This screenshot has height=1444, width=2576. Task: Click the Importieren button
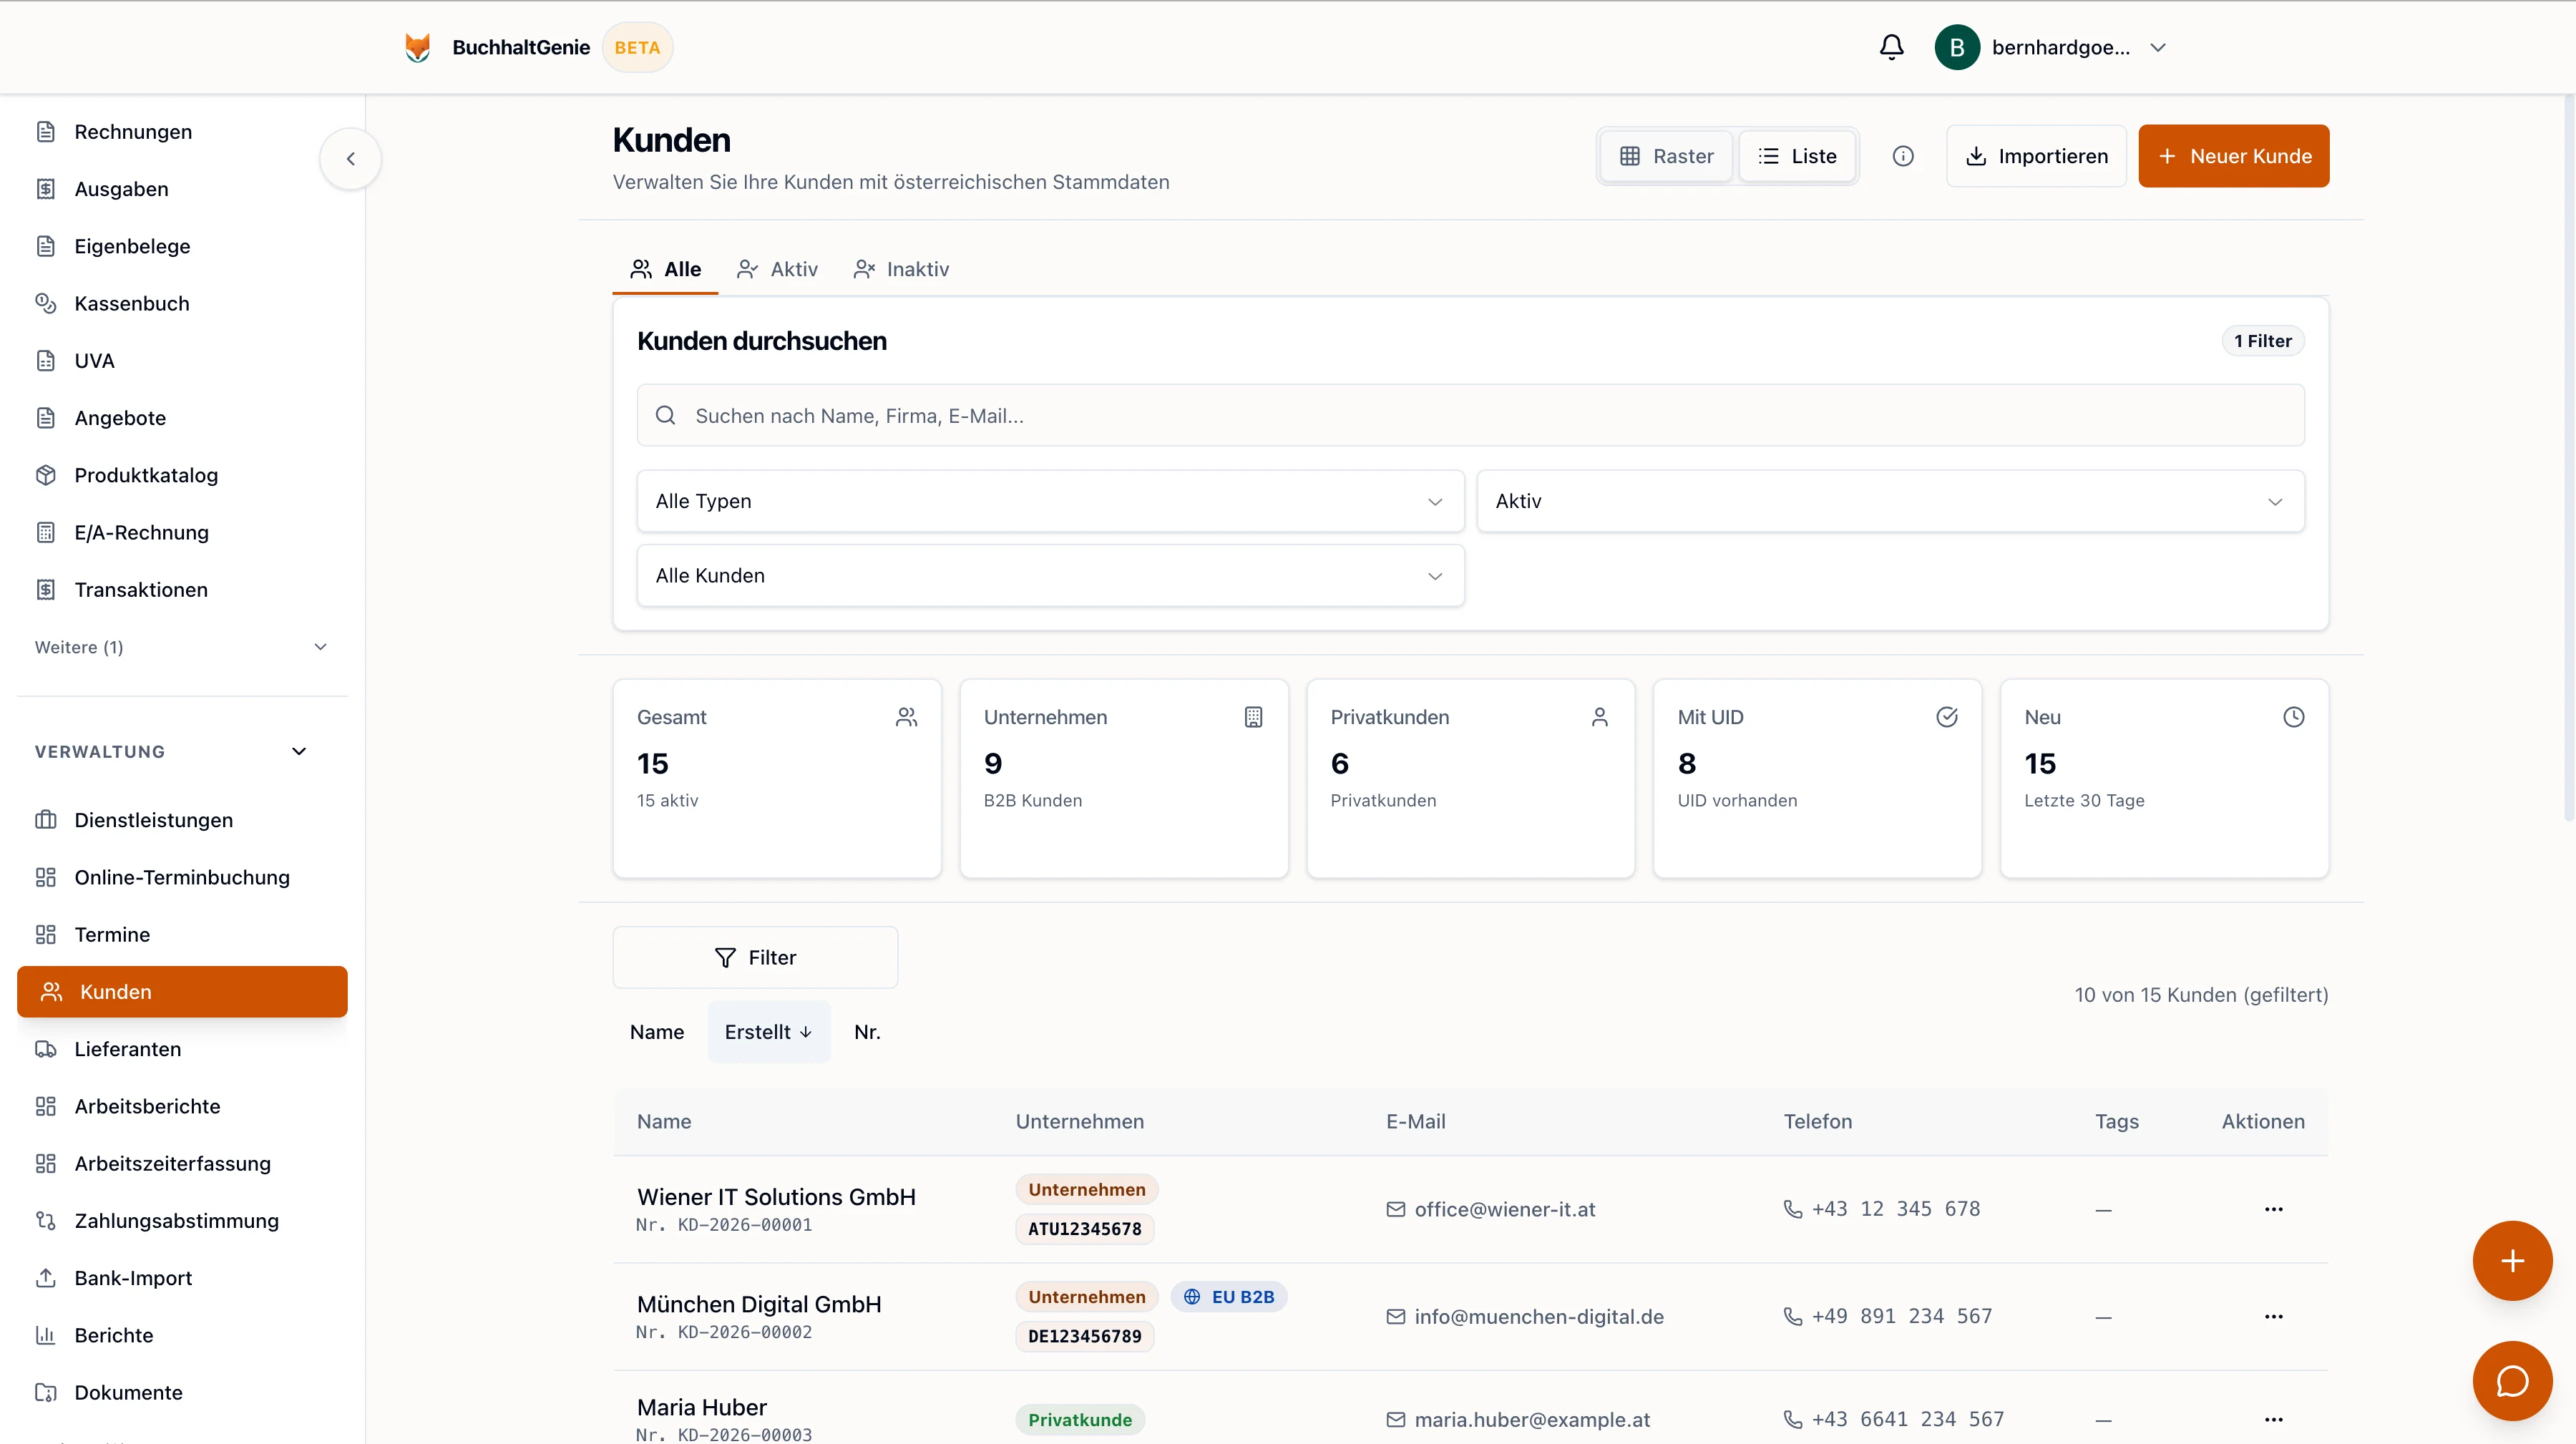[2036, 156]
